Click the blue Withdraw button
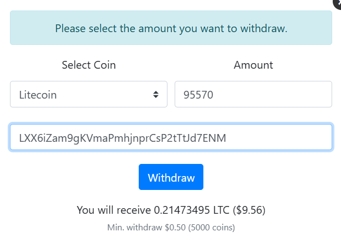This screenshot has width=341, height=242. [171, 177]
